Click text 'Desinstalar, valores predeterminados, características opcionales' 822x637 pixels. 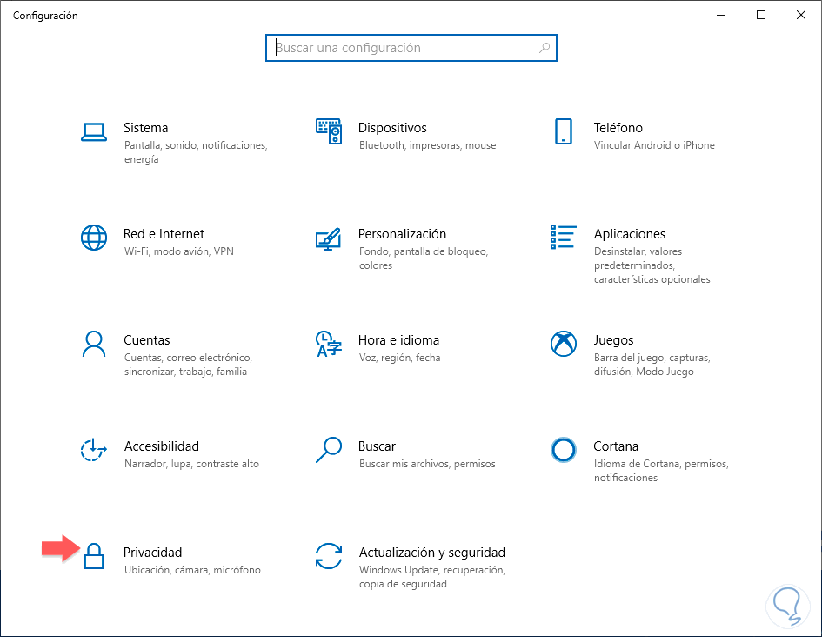point(652,265)
